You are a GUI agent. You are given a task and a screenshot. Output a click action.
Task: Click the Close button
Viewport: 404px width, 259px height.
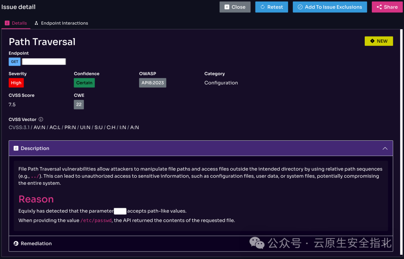point(235,7)
